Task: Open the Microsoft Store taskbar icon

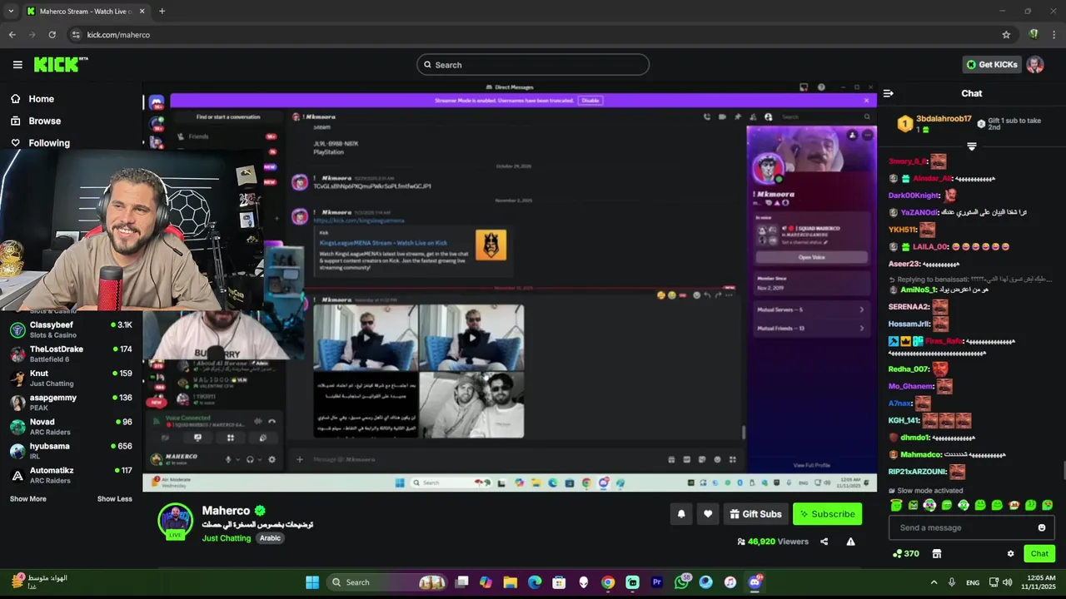Action: tap(559, 582)
